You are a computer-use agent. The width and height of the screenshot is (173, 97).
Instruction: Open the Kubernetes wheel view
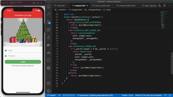pyautogui.click(x=49, y=68)
